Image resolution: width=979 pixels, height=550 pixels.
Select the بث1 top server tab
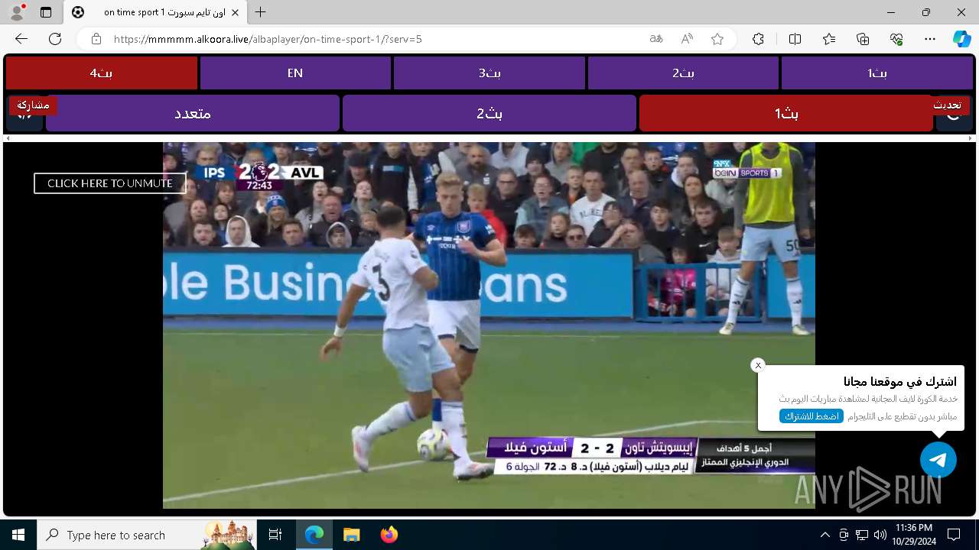pyautogui.click(x=877, y=73)
